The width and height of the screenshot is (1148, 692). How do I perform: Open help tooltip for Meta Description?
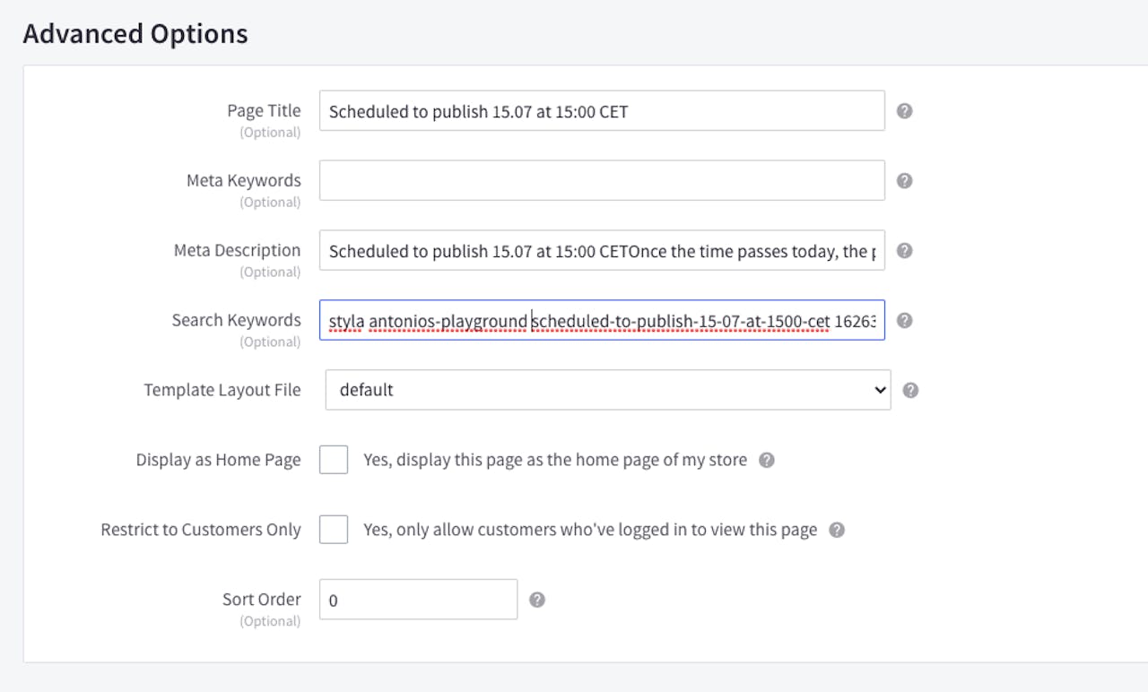point(905,251)
